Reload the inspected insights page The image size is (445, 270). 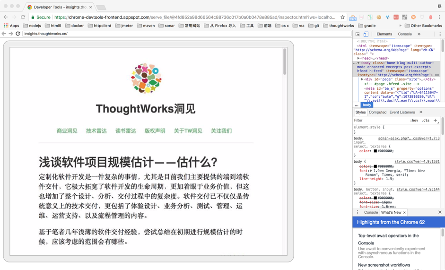[x=18, y=34]
